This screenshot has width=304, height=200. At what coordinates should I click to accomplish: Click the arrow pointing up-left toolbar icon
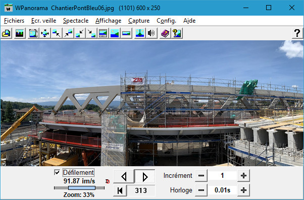pyautogui.click(x=57, y=33)
